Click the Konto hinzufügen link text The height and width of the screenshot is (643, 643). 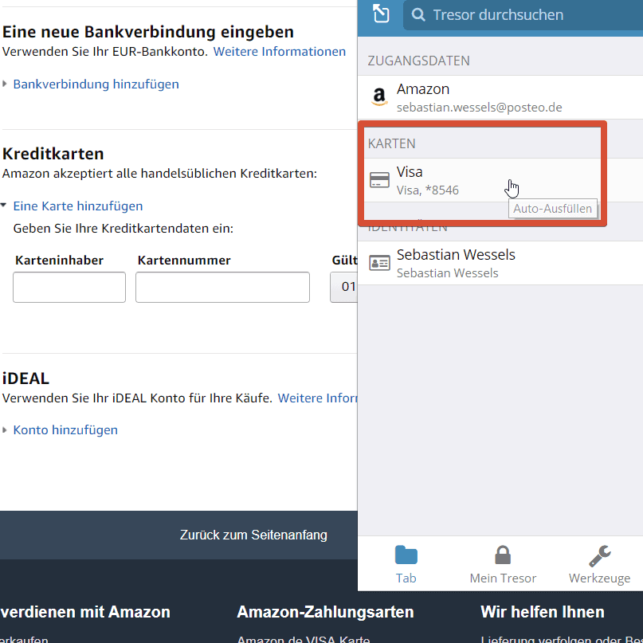coord(65,429)
